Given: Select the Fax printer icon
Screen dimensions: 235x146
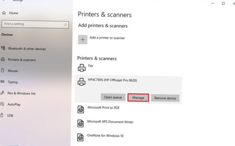Looking at the screenshot, I should pyautogui.click(x=82, y=68).
